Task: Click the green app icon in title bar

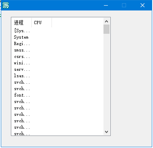Action: click(x=6, y=5)
